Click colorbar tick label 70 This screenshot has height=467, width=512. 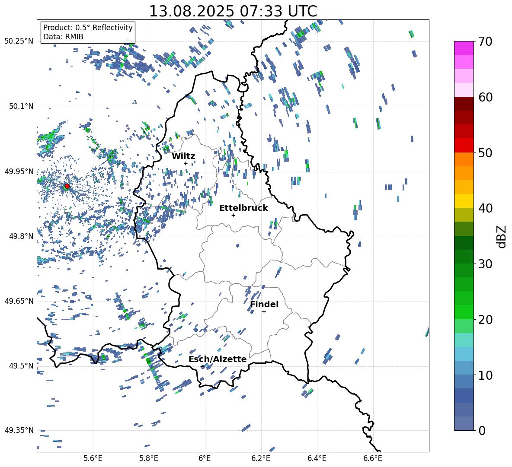tap(486, 42)
